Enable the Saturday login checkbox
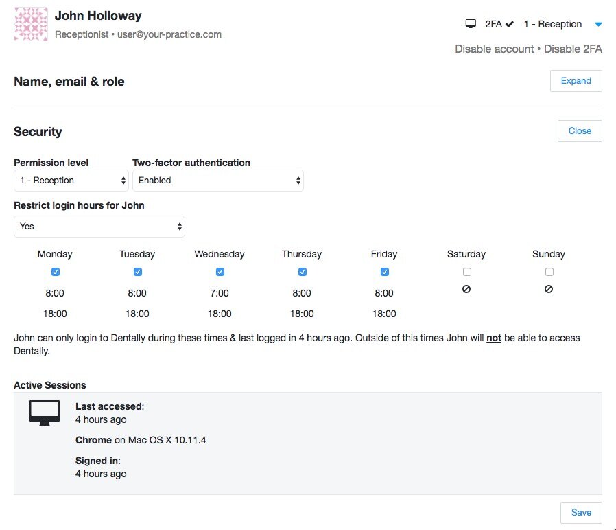Image resolution: width=616 pixels, height=530 pixels. tap(467, 272)
